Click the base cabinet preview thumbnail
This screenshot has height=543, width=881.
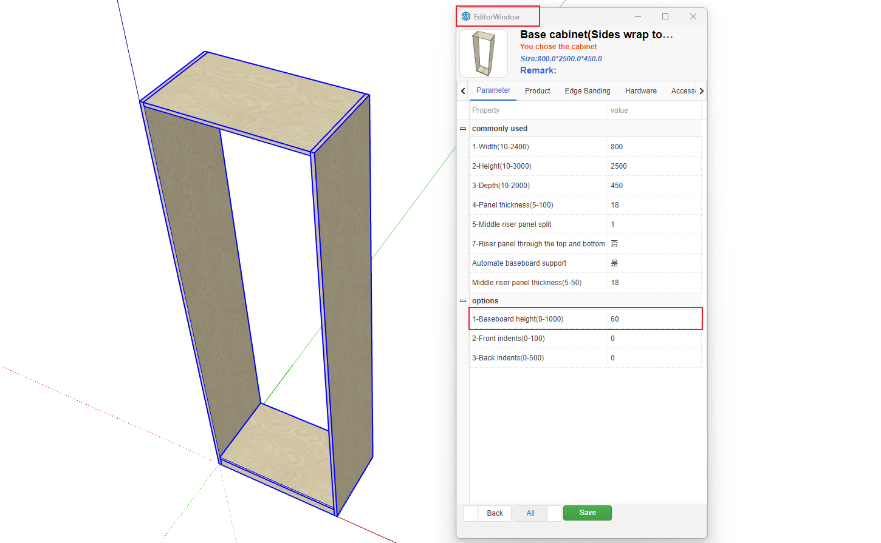pos(484,53)
